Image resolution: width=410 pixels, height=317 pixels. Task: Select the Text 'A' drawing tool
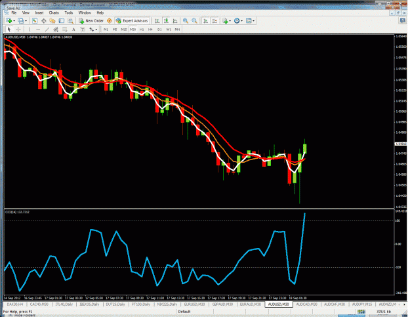point(73,30)
